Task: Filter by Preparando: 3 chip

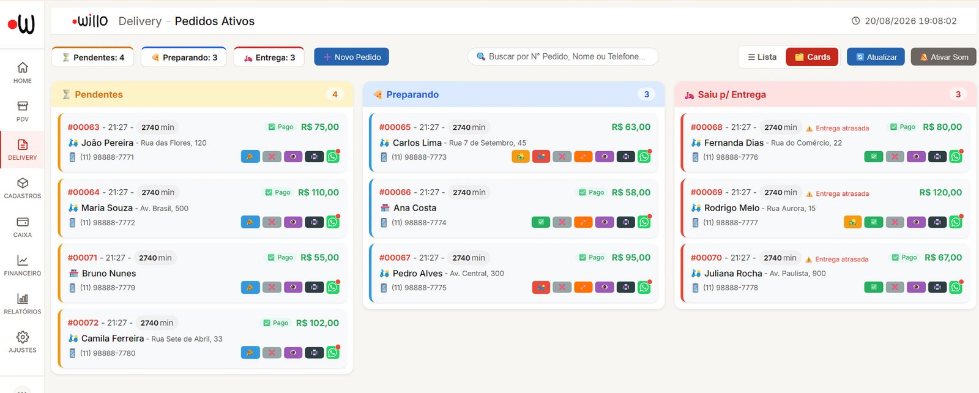Action: click(184, 57)
